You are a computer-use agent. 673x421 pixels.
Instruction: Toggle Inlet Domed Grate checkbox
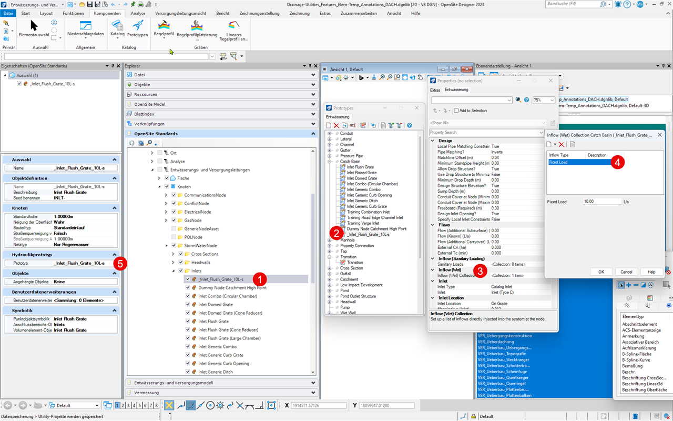tap(188, 304)
